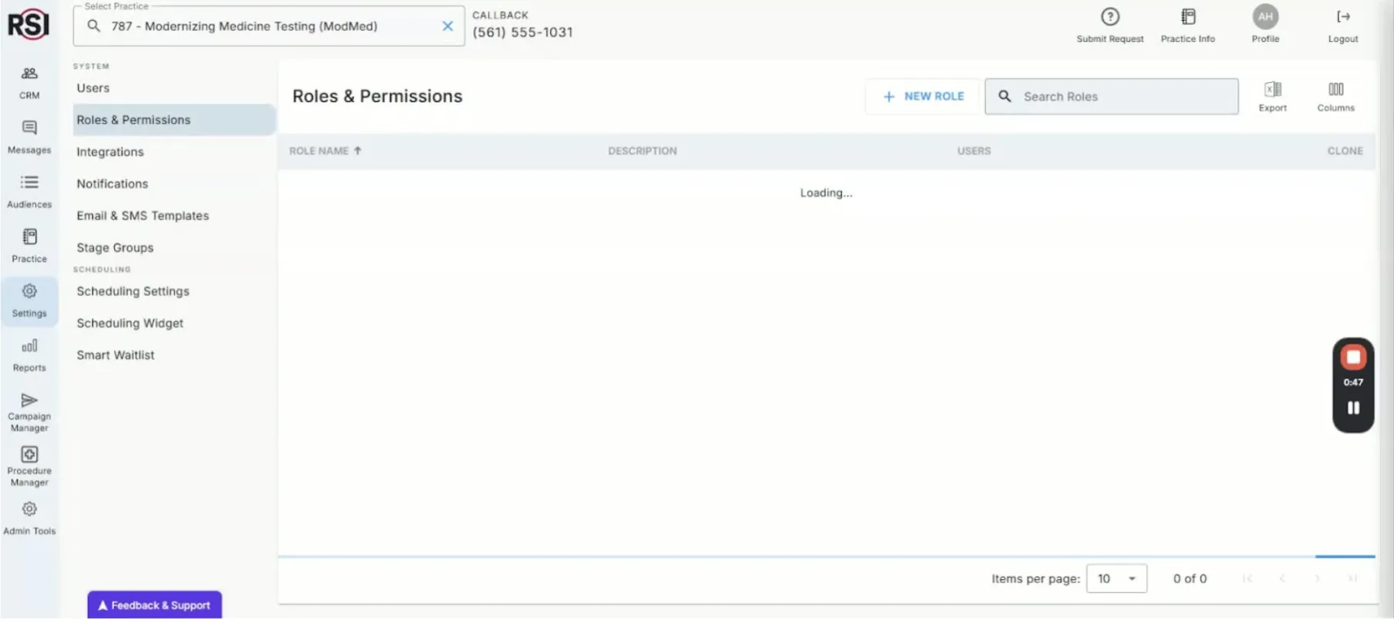The image size is (1394, 624).
Task: Open Campaign Manager paper plane icon
Action: [29, 400]
